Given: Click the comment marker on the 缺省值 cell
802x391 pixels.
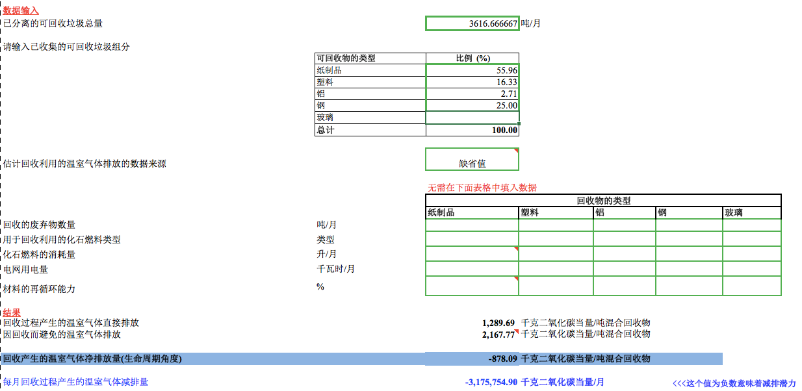Looking at the screenshot, I should 516,151.
